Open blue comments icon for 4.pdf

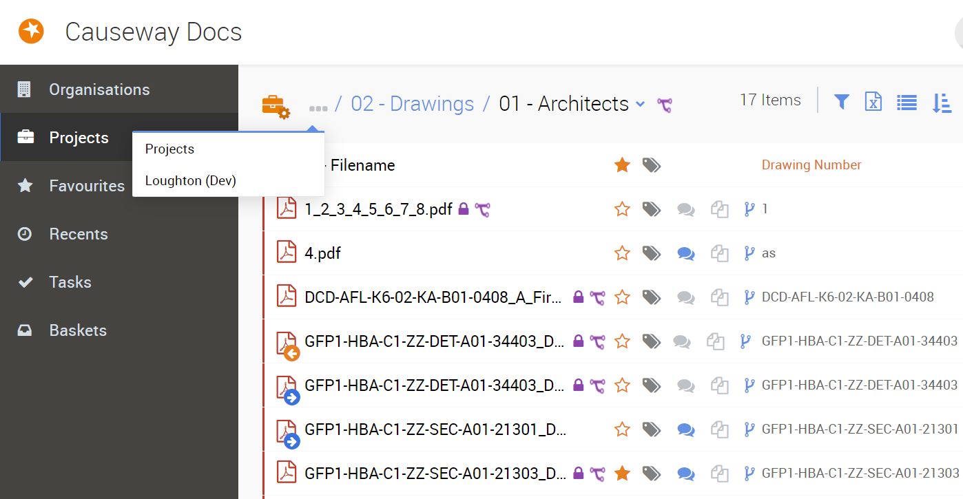pos(685,253)
